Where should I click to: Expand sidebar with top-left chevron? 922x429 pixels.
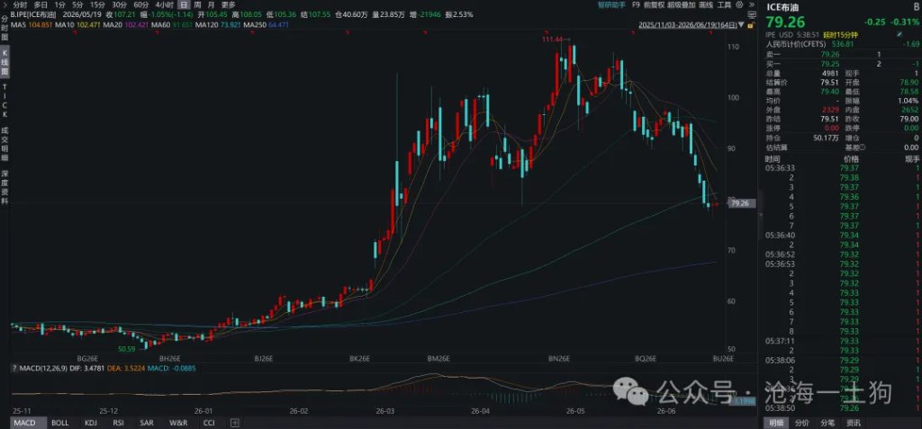tap(5, 4)
